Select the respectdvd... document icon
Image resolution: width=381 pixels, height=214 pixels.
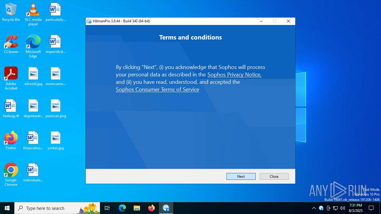pos(55,44)
